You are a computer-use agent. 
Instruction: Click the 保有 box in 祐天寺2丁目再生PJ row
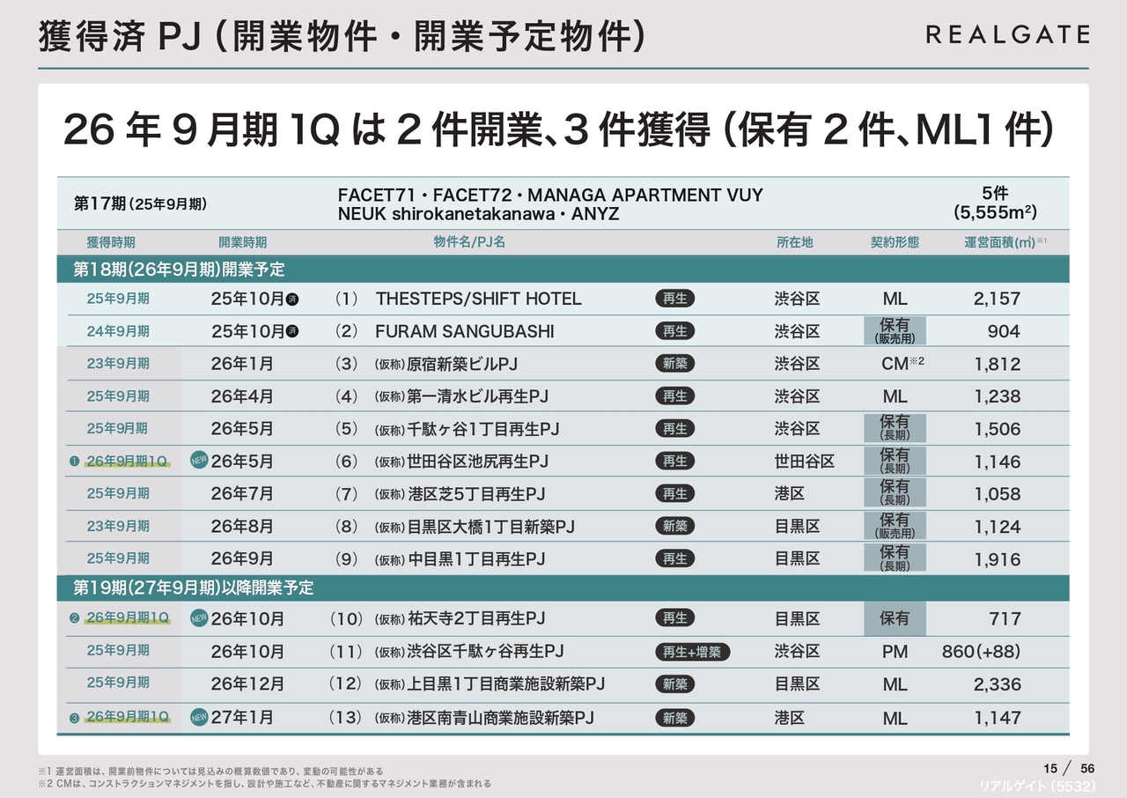pyautogui.click(x=895, y=618)
